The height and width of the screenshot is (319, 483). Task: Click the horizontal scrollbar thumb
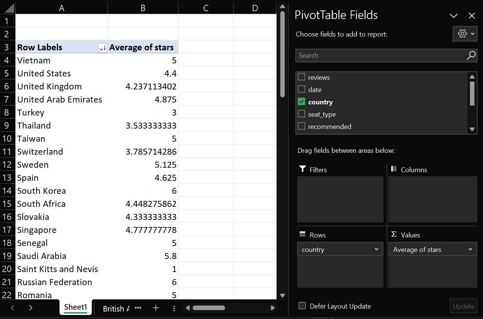209,308
